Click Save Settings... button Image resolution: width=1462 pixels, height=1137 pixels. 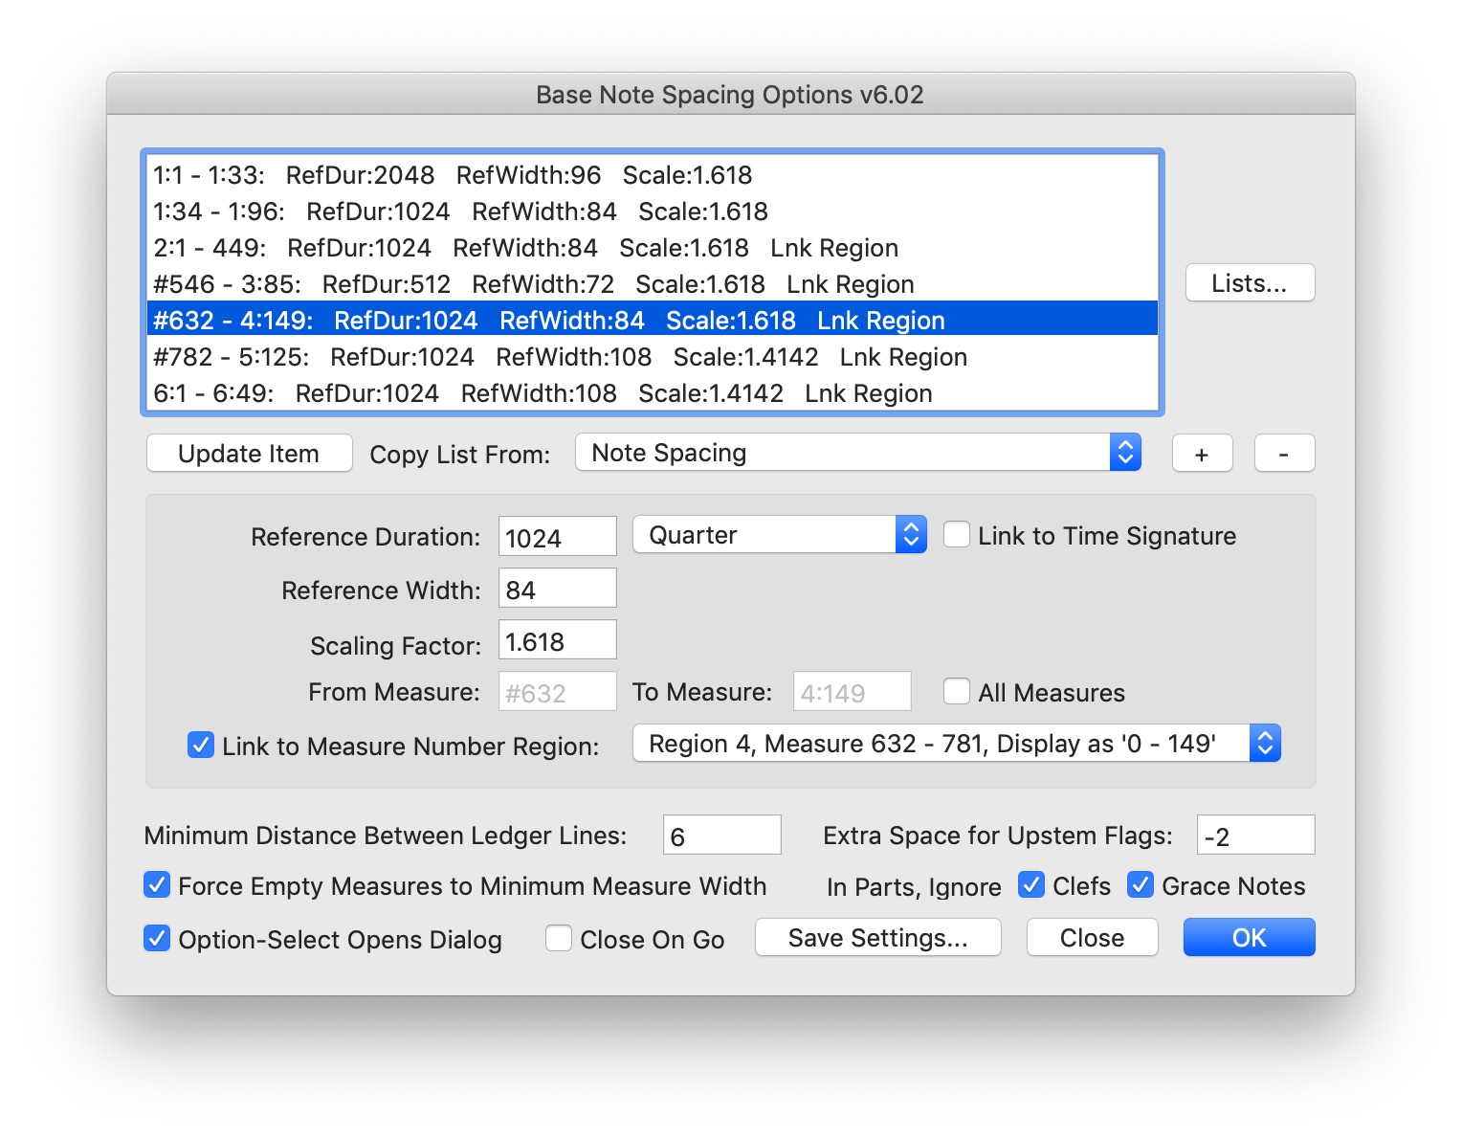point(877,938)
